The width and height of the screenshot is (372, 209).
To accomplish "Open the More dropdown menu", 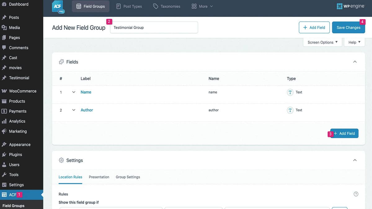I will [x=202, y=6].
